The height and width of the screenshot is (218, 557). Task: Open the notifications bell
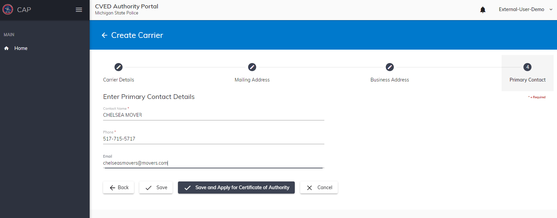pos(483,10)
